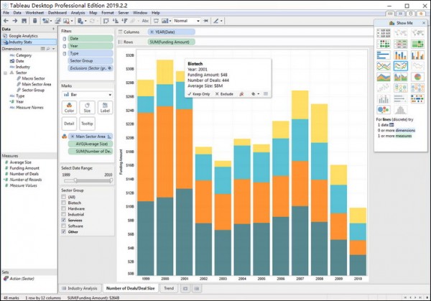Select the Google Analytics data source

coord(29,36)
